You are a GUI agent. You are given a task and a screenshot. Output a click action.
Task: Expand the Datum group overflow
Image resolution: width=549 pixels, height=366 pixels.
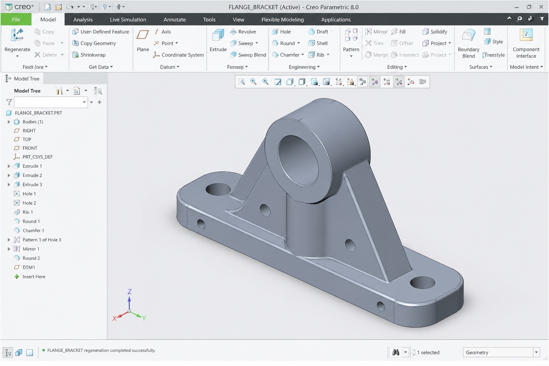pyautogui.click(x=170, y=67)
